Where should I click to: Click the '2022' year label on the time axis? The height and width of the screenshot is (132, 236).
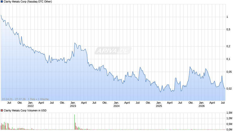point(31,106)
